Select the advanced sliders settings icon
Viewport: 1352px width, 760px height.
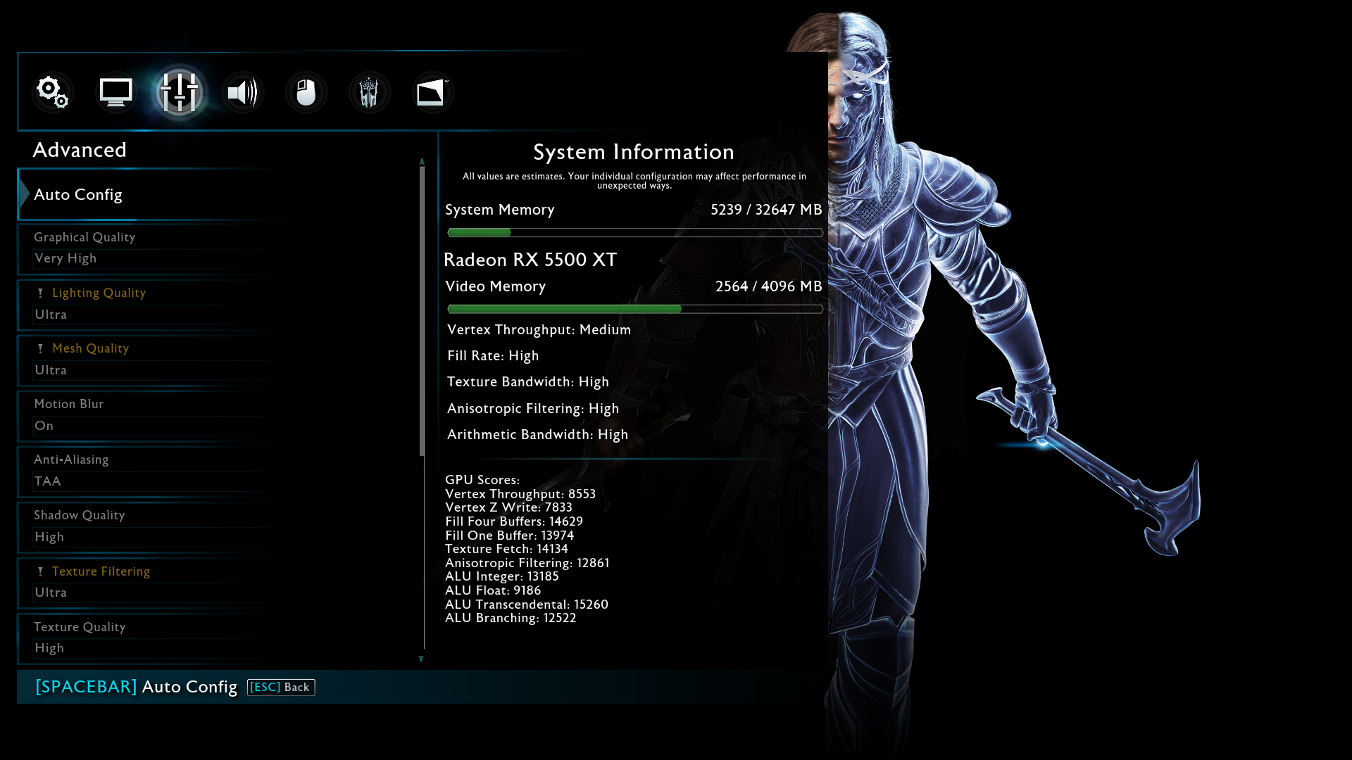coord(179,92)
